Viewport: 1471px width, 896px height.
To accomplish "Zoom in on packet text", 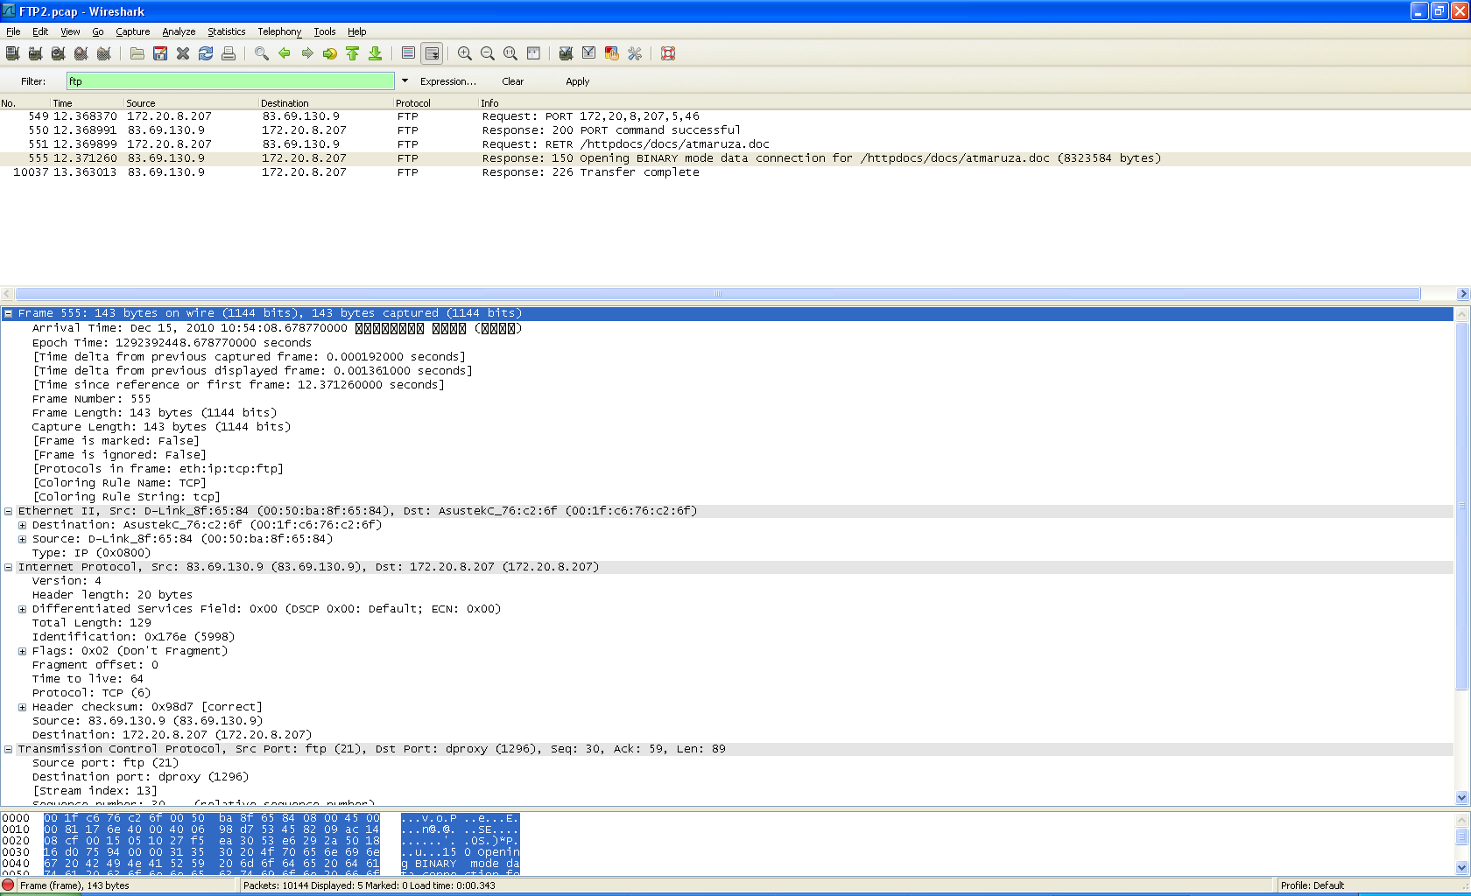I will coord(465,53).
